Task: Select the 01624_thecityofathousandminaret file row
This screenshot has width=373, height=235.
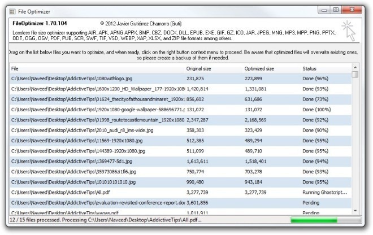Action: click(180, 99)
